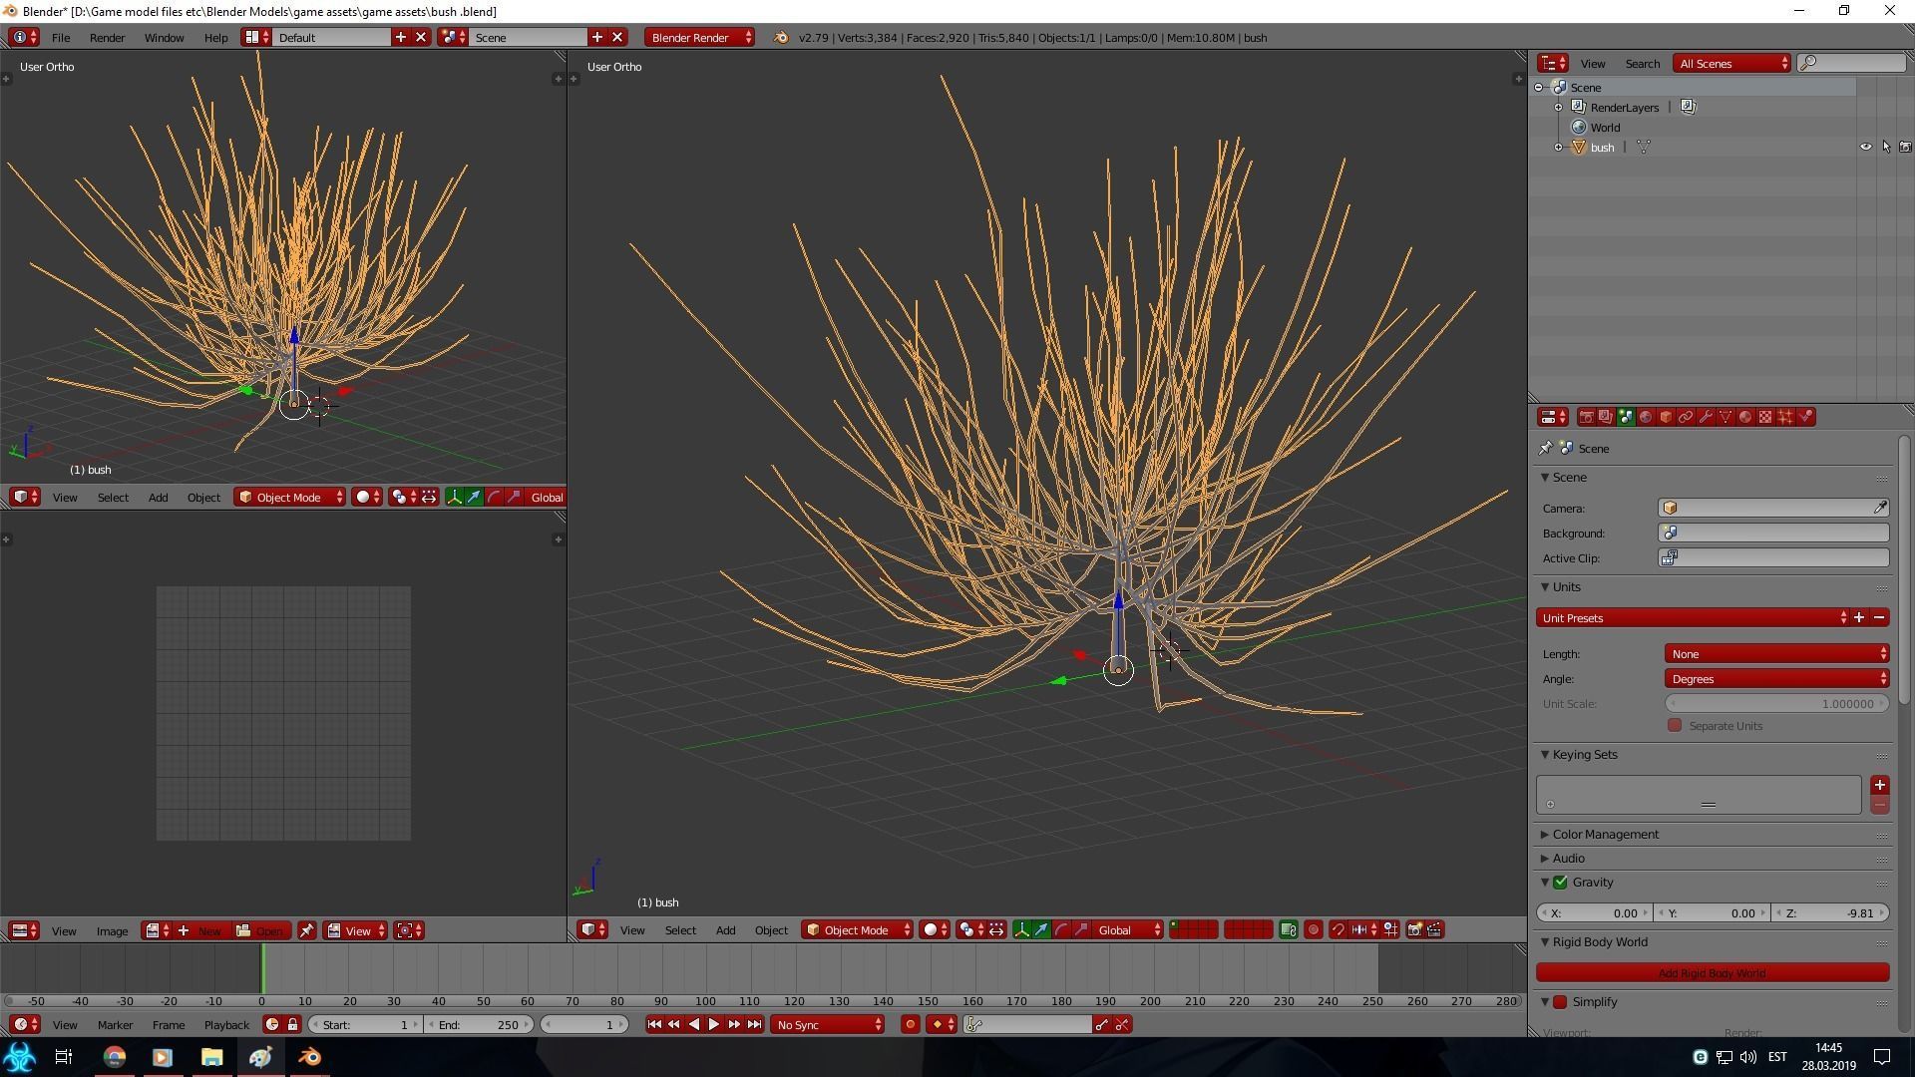Image resolution: width=1915 pixels, height=1077 pixels.
Task: Open the Object menu in 3D viewport
Action: pos(770,929)
